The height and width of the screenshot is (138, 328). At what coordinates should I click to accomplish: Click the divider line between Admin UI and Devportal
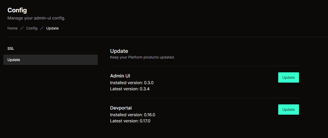click(204, 98)
